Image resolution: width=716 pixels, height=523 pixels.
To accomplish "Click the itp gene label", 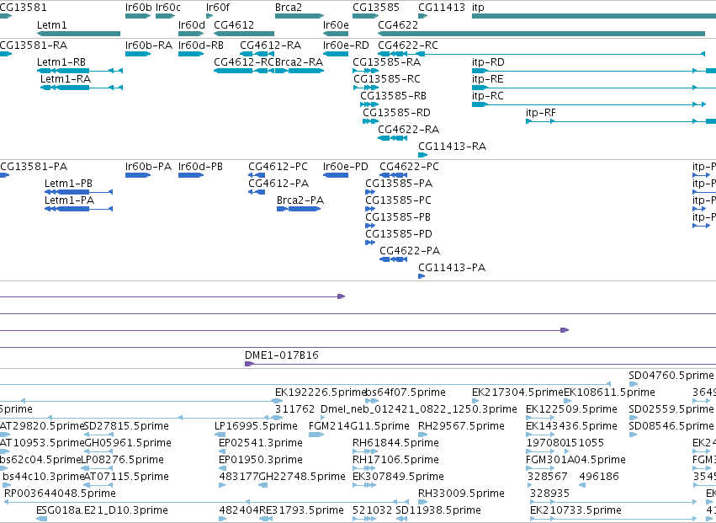I will click(478, 8).
